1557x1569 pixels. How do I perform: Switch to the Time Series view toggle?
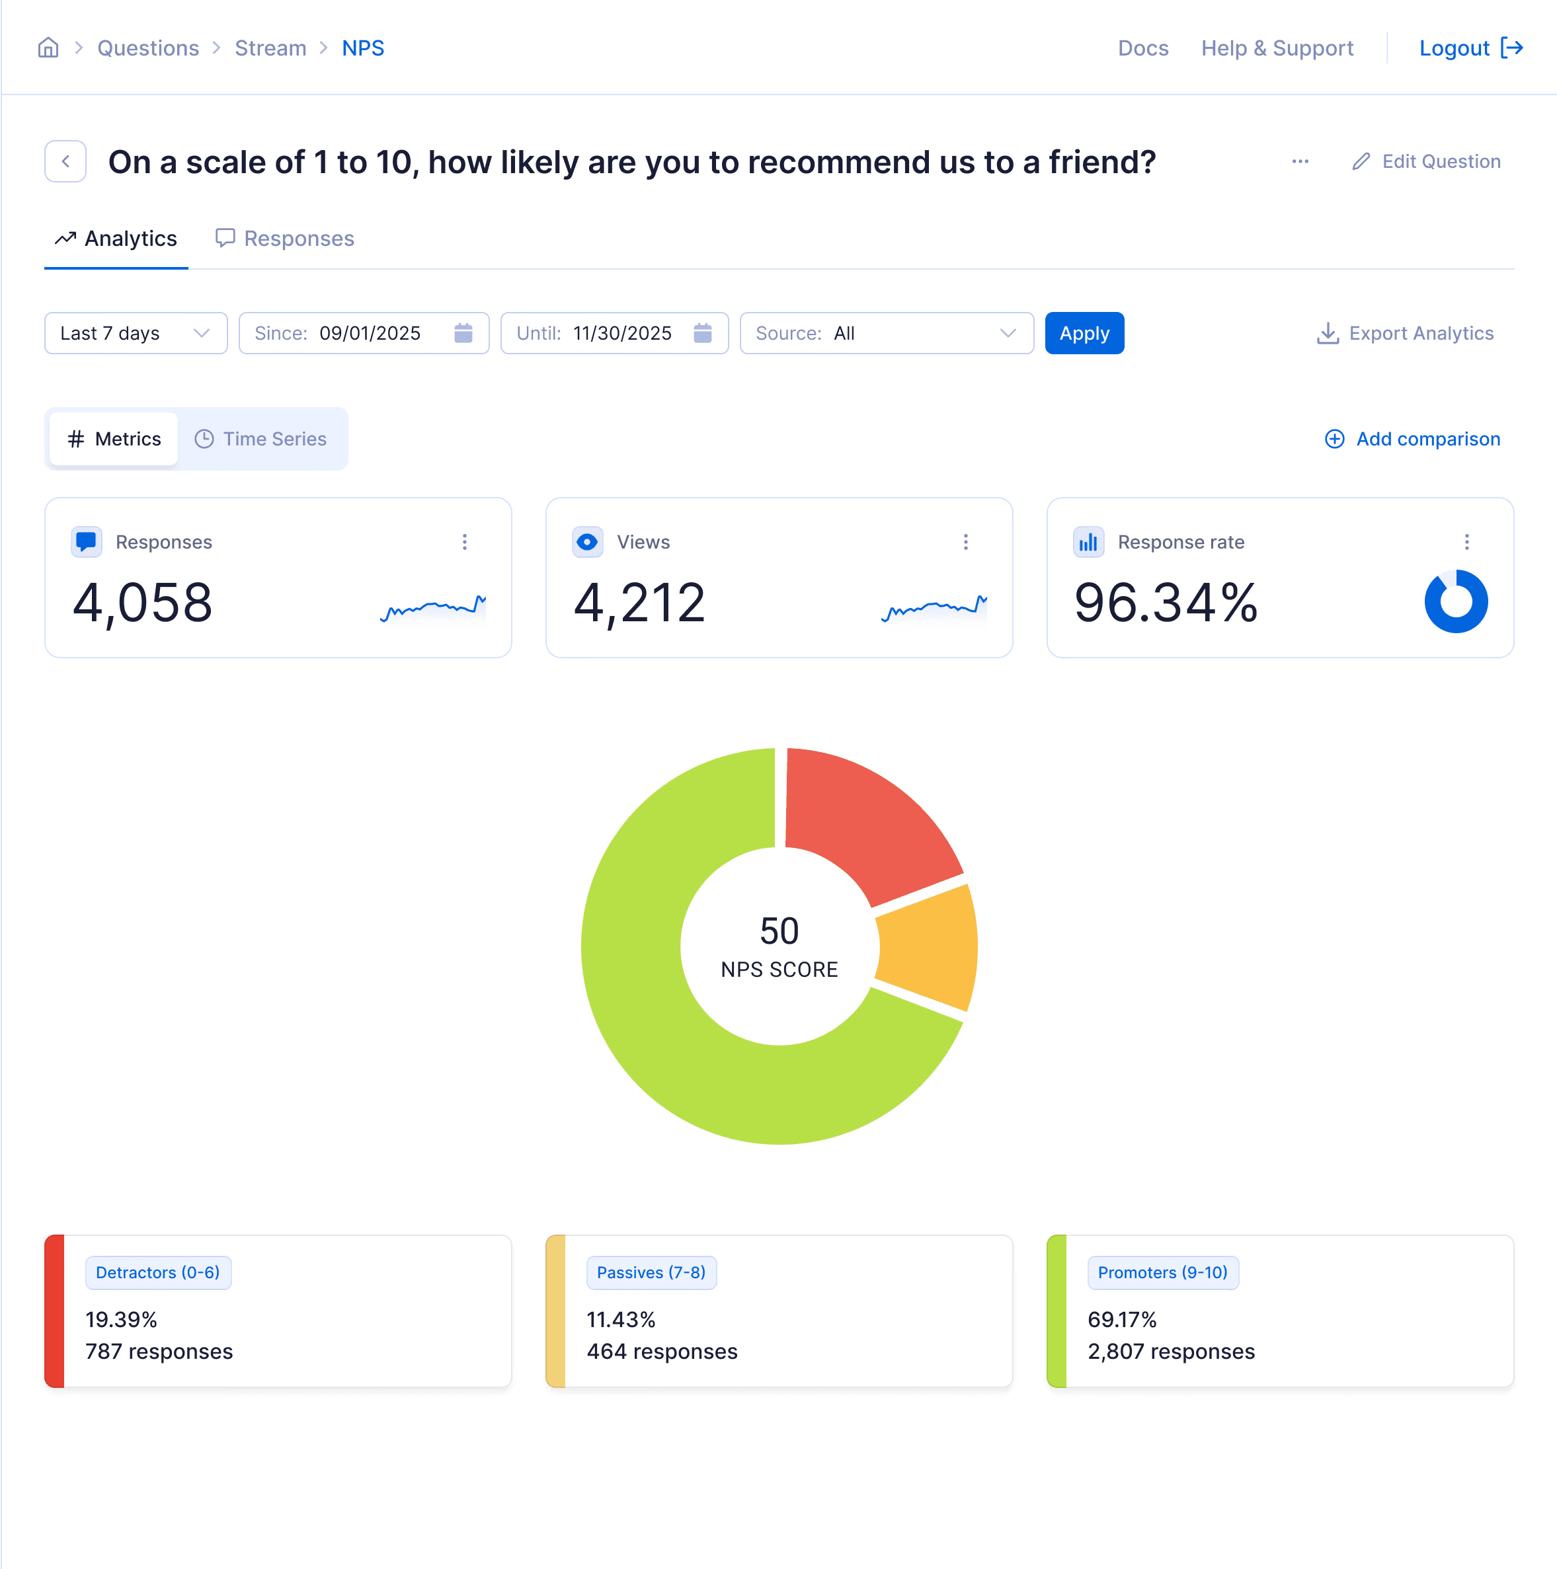tap(262, 439)
